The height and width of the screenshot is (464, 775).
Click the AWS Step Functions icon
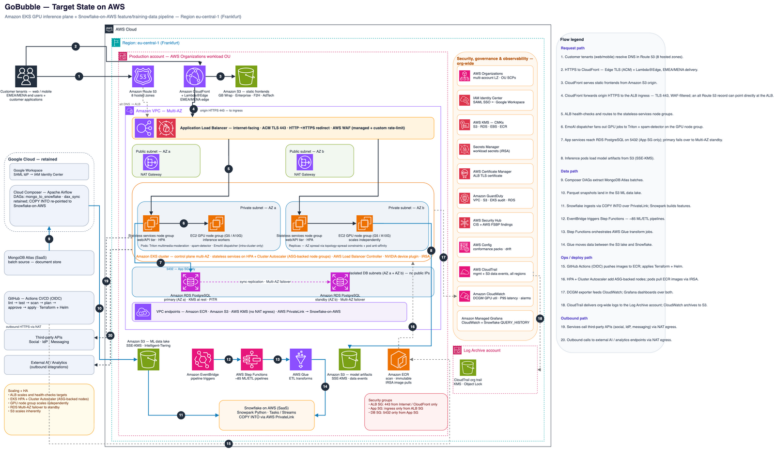tap(252, 360)
